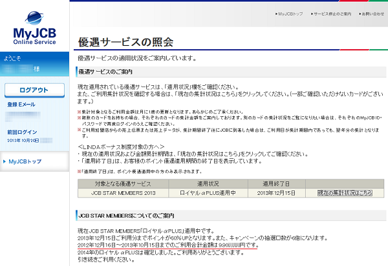
Task: Select the ロイヤルαPLUS適用中 status cell
Action: point(208,193)
